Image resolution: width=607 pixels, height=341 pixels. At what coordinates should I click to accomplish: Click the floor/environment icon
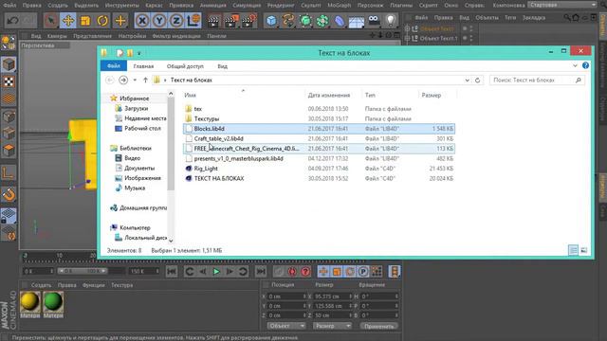pos(357,21)
